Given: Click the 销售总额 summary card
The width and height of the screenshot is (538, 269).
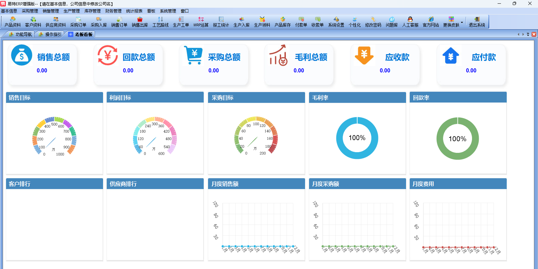Looking at the screenshot, I should coord(42,64).
